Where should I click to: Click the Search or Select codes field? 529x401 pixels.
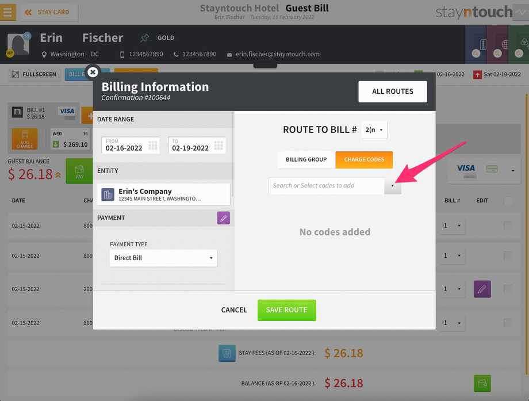coord(327,186)
